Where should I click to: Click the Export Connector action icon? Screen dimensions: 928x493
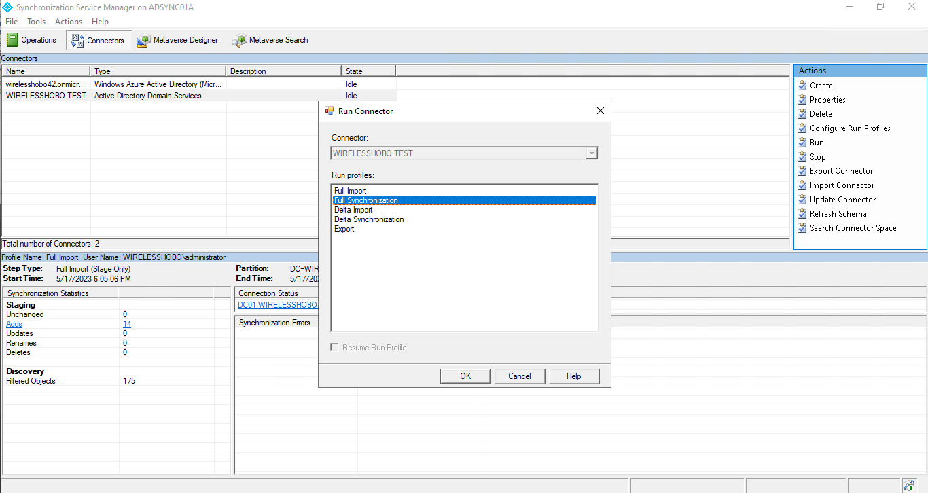tap(802, 171)
